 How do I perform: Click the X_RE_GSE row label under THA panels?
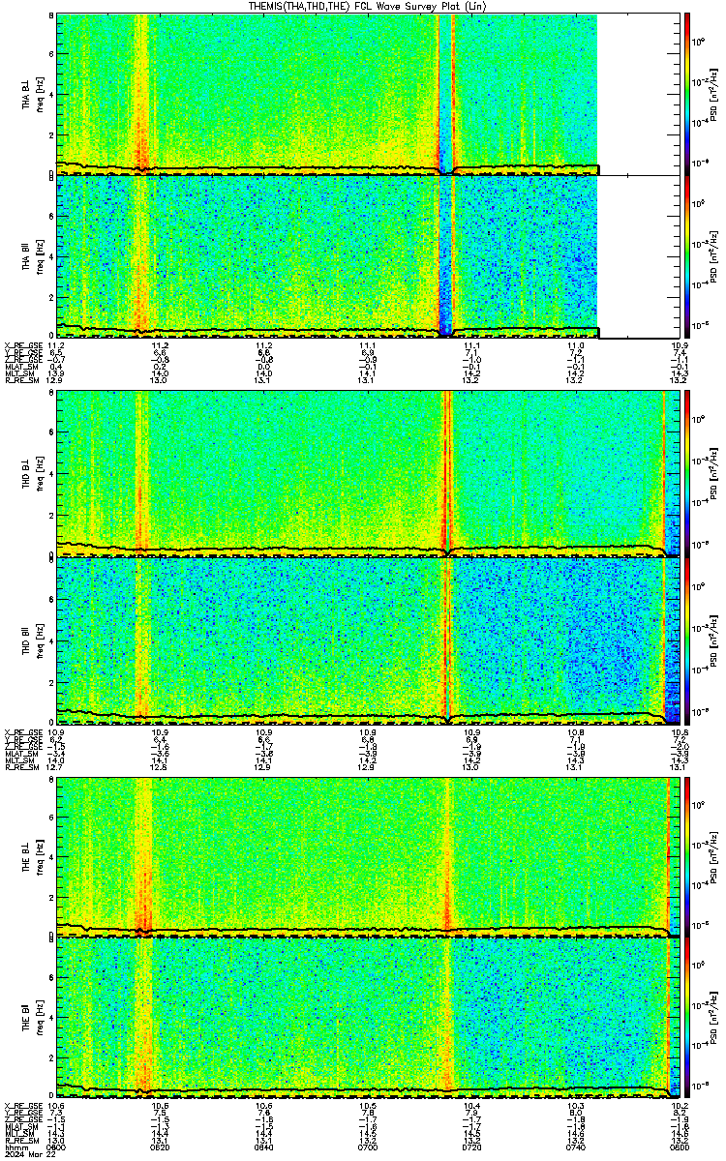tap(21, 344)
